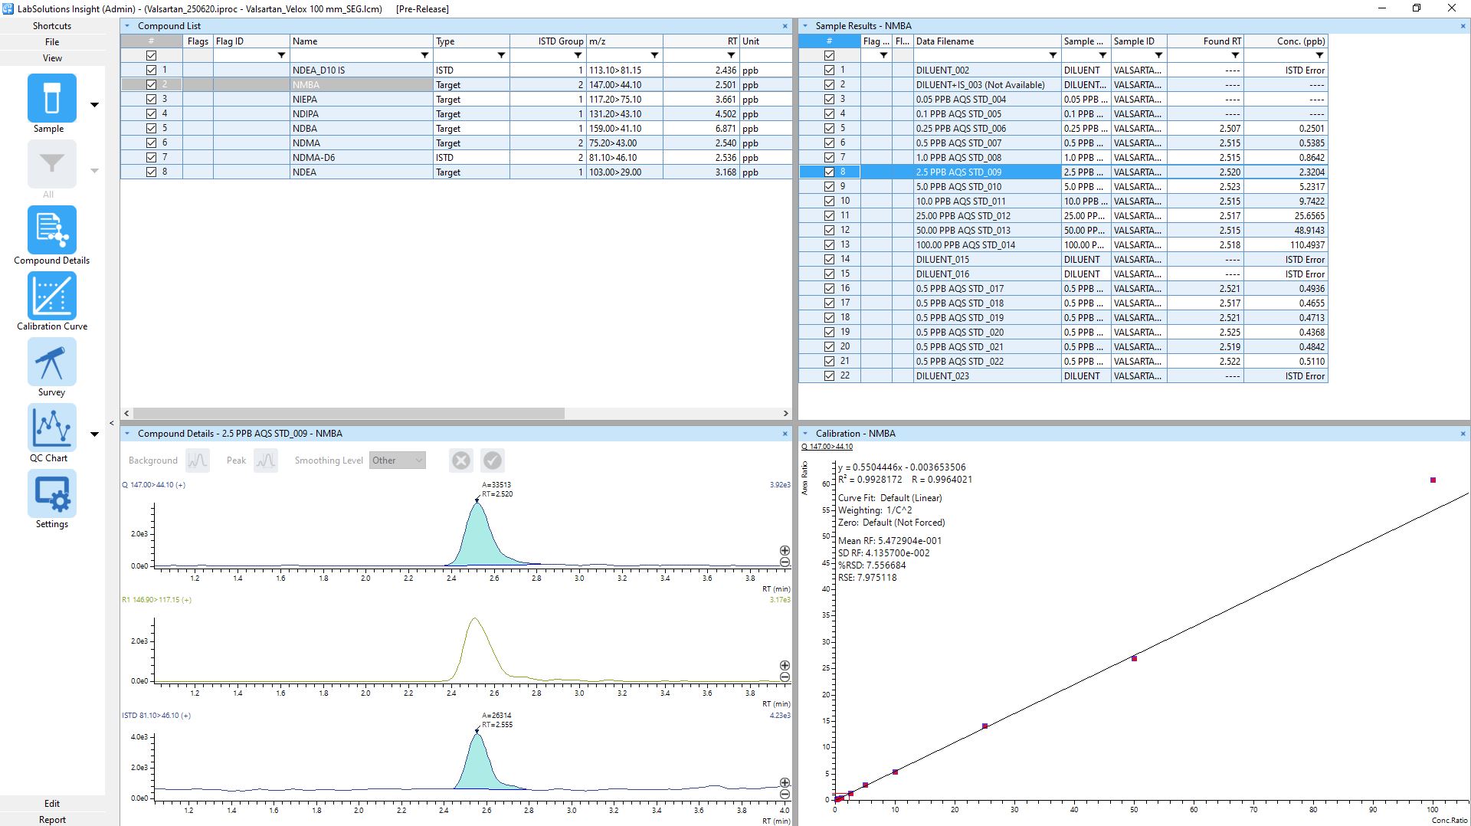This screenshot has height=826, width=1471.
Task: Open Data Filename column filter dropdown
Action: click(x=1053, y=55)
